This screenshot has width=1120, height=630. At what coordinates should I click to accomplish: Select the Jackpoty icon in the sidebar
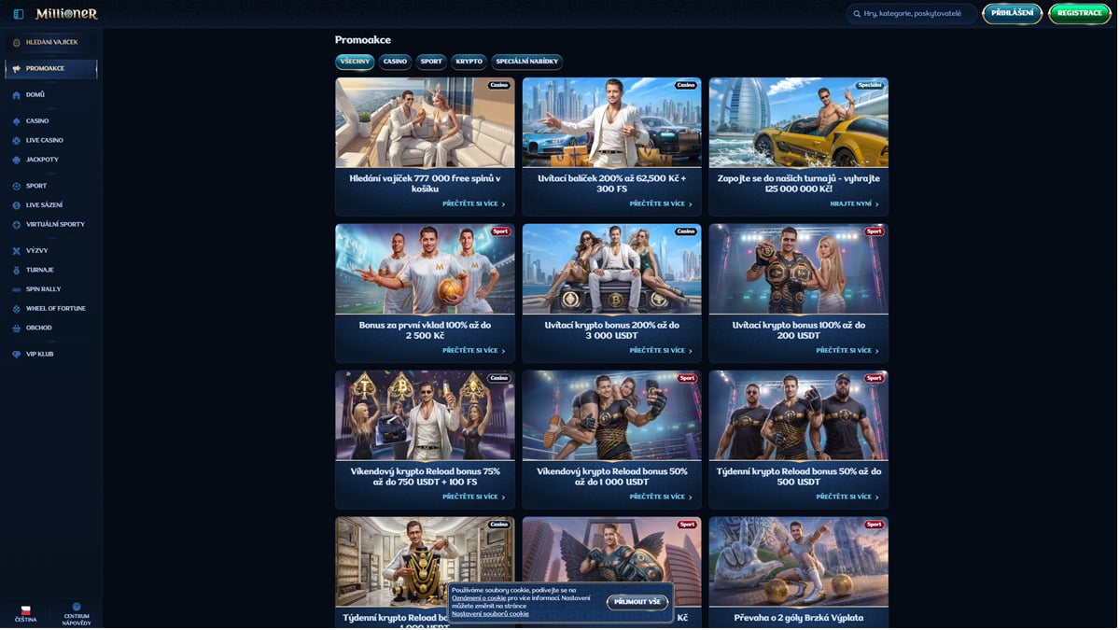click(17, 159)
